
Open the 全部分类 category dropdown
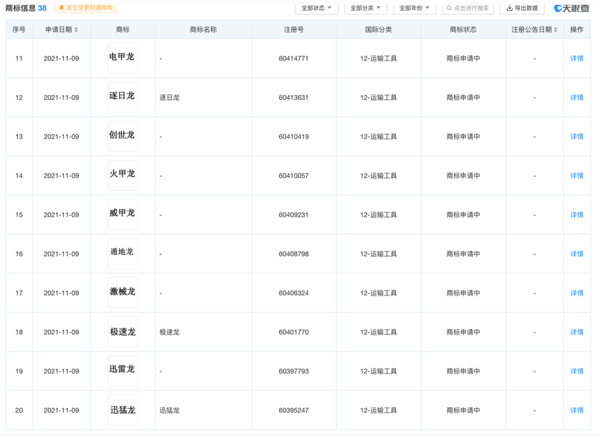tap(365, 8)
